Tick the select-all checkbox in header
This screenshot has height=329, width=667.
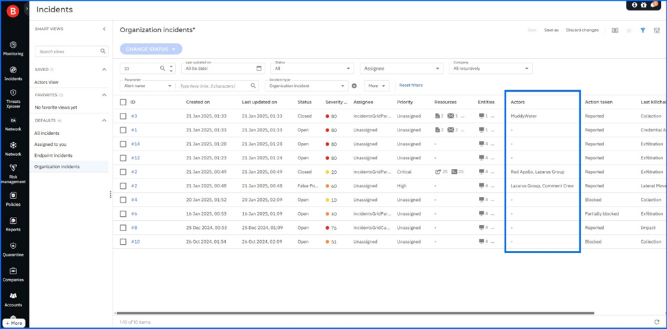pos(123,102)
